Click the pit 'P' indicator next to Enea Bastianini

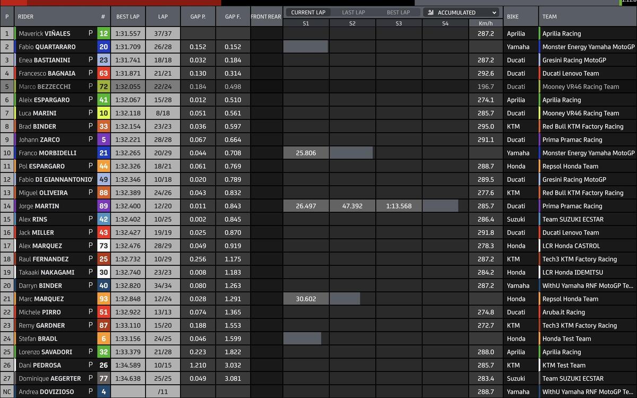(91, 60)
